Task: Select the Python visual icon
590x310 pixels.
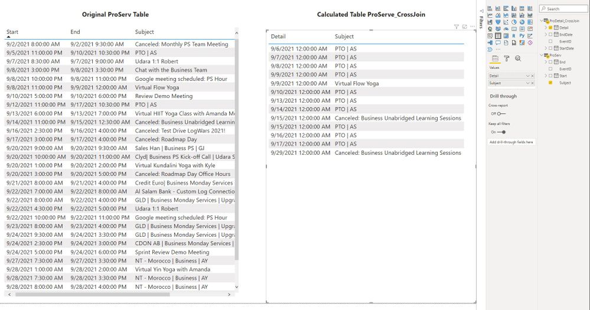Action: click(521, 35)
